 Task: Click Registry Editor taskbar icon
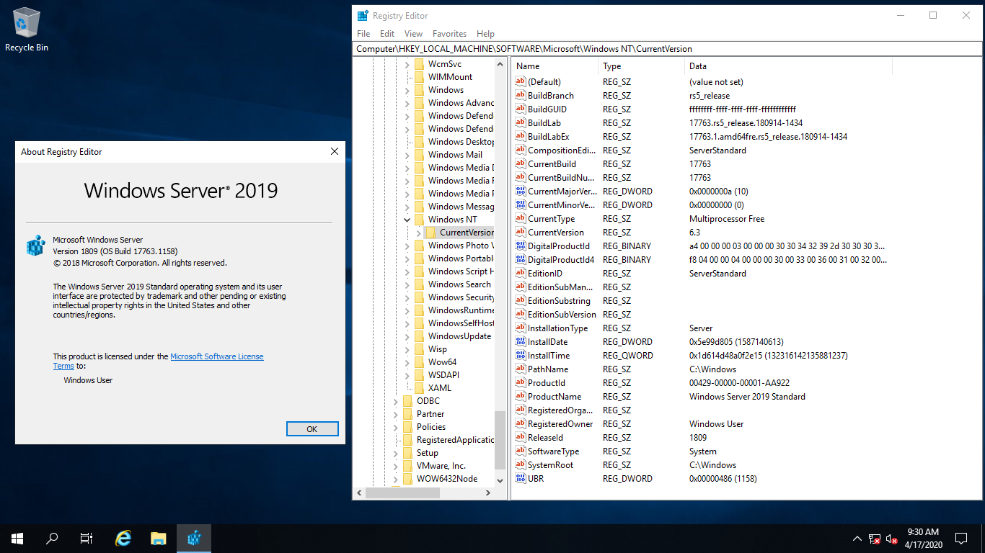(x=193, y=538)
